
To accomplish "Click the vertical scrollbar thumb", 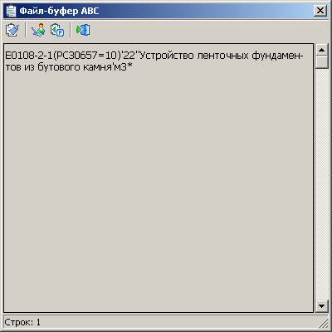I will [x=321, y=62].
